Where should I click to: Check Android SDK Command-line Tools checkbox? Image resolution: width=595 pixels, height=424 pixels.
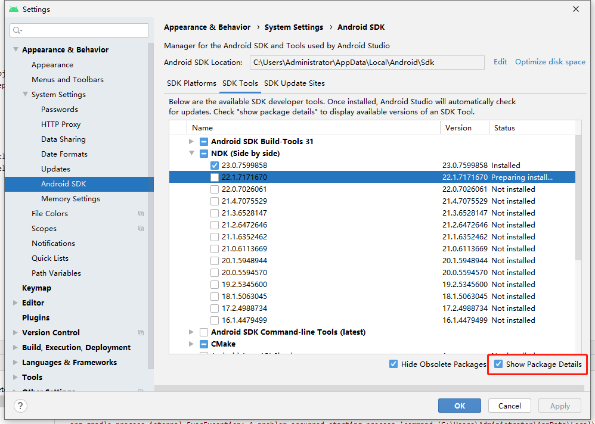[204, 332]
